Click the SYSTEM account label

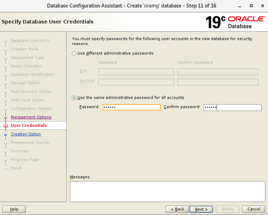tap(87, 81)
